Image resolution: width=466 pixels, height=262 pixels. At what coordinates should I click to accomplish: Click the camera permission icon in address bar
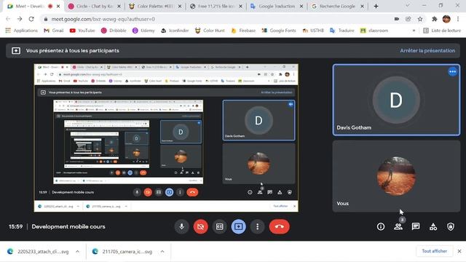point(396,19)
